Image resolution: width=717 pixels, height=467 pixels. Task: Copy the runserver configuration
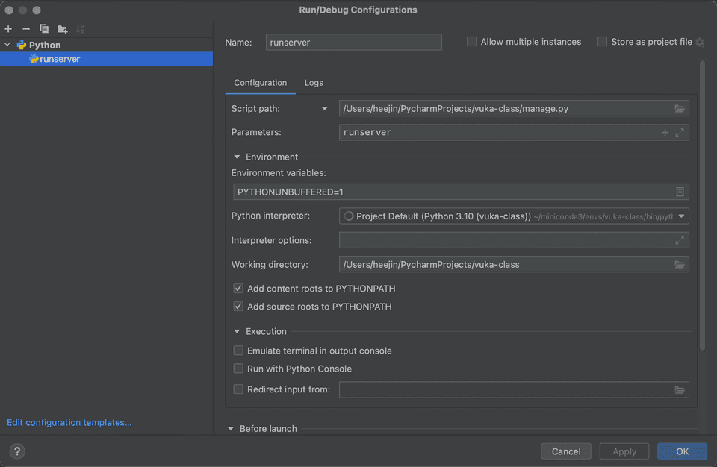43,28
